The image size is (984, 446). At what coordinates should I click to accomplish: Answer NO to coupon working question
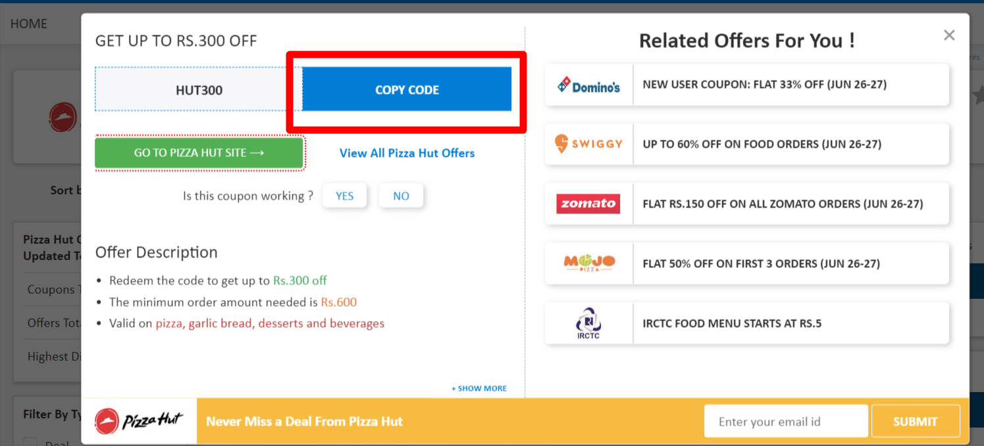(401, 195)
